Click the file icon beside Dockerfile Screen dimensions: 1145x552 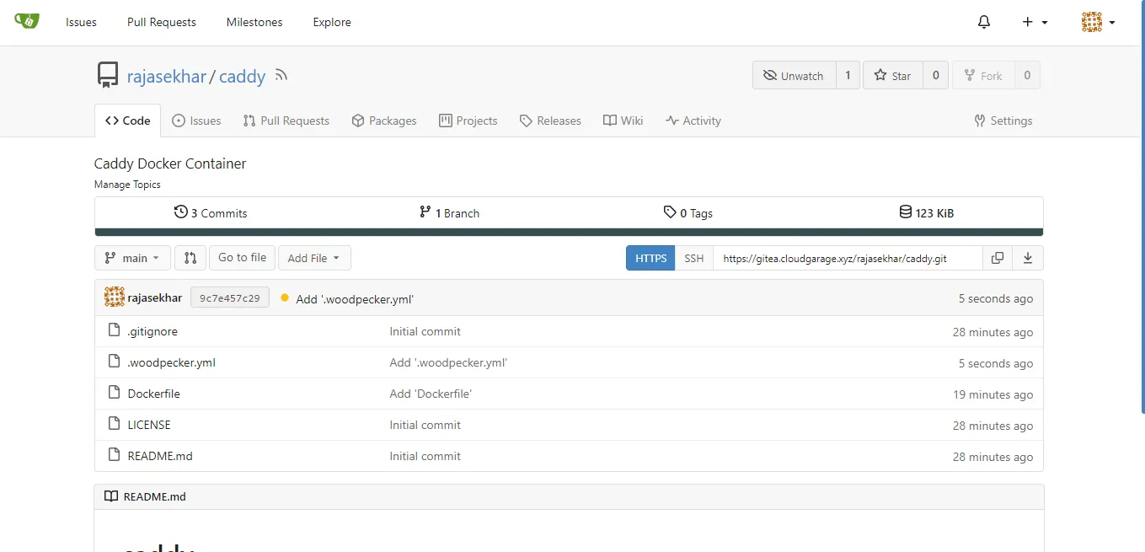pos(115,393)
